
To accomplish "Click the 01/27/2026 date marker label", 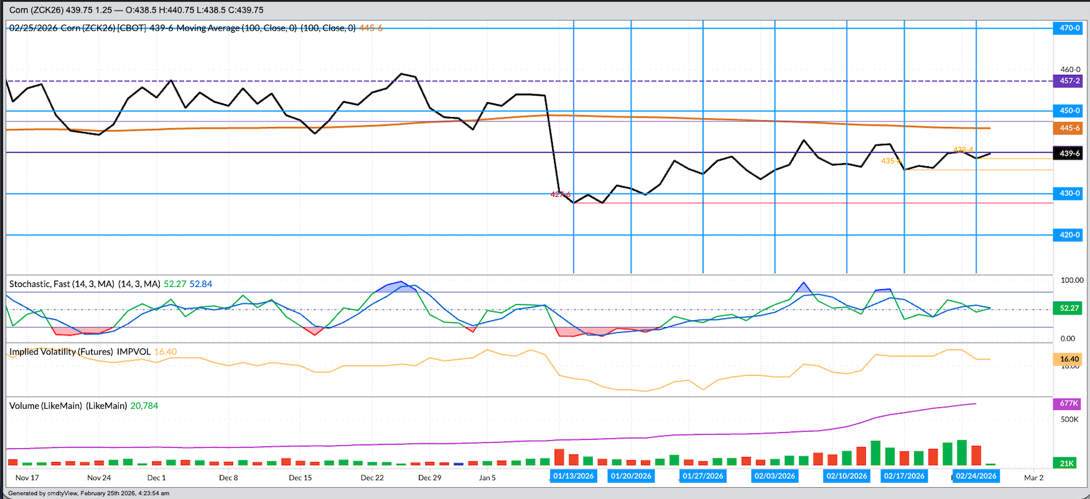I will click(x=703, y=476).
